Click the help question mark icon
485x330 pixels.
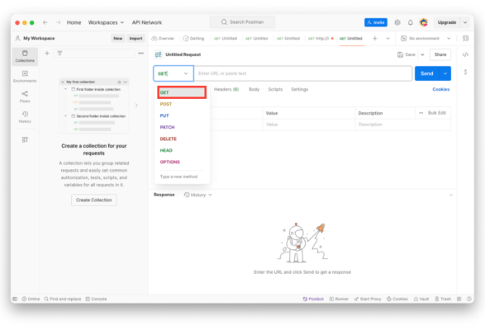pyautogui.click(x=469, y=299)
